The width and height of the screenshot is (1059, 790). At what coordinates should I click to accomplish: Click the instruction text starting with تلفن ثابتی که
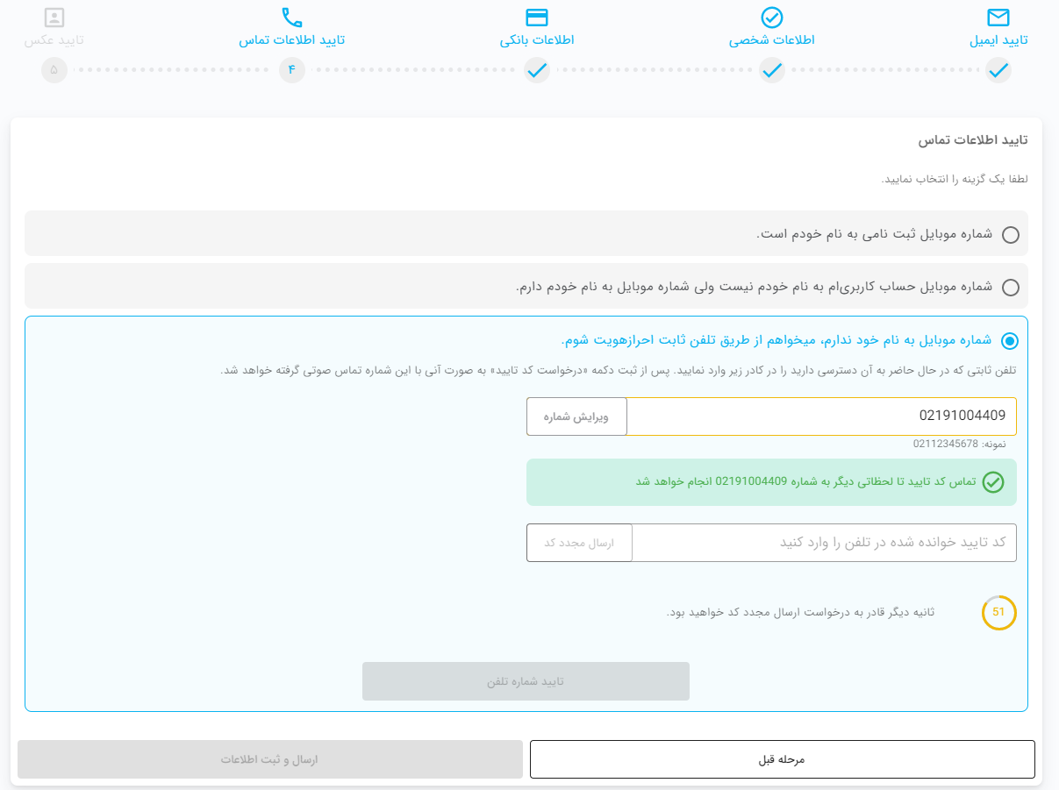pos(619,370)
